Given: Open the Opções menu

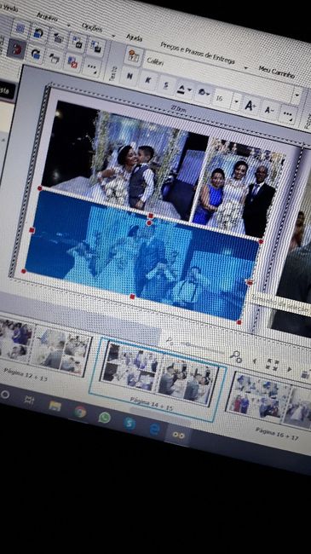Looking at the screenshot, I should tap(92, 27).
